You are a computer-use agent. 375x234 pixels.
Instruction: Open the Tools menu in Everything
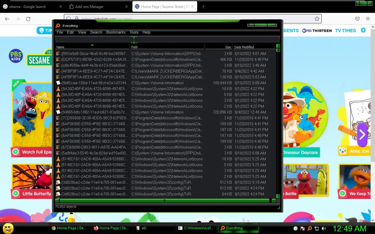click(134, 32)
